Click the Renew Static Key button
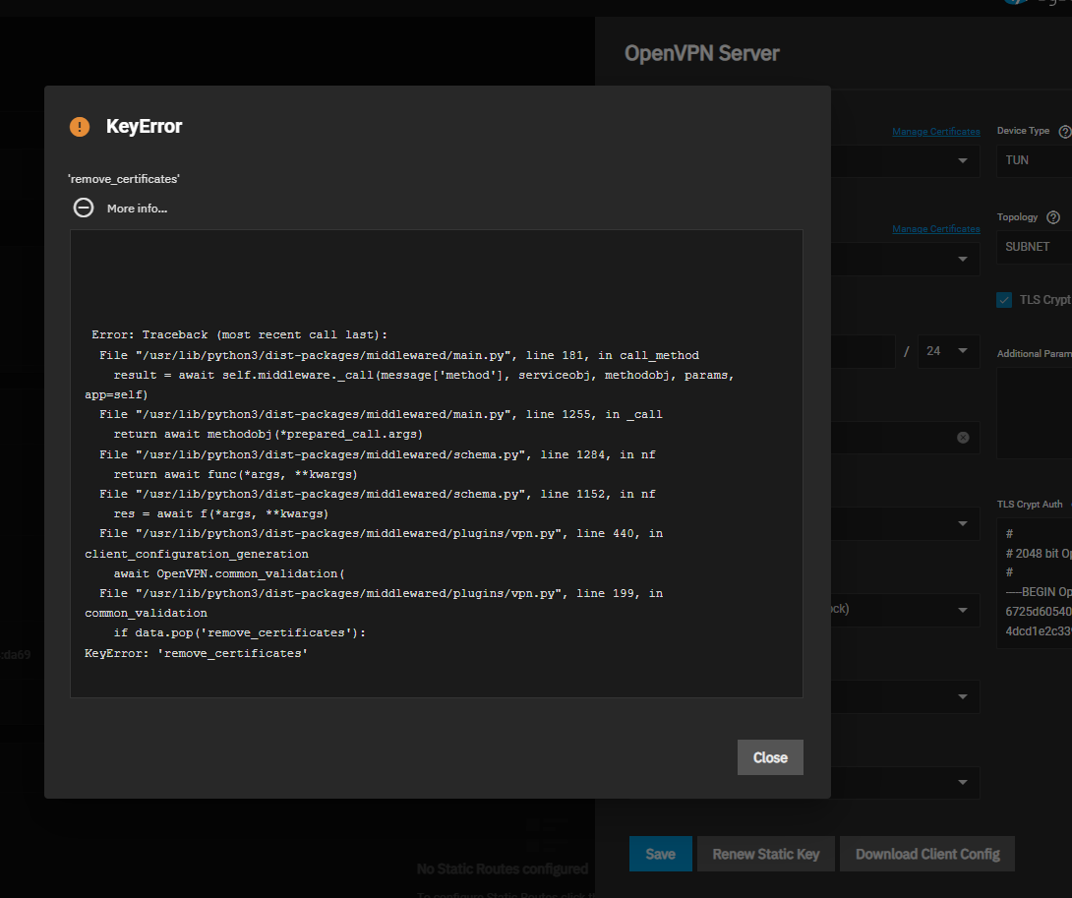 pyautogui.click(x=766, y=854)
